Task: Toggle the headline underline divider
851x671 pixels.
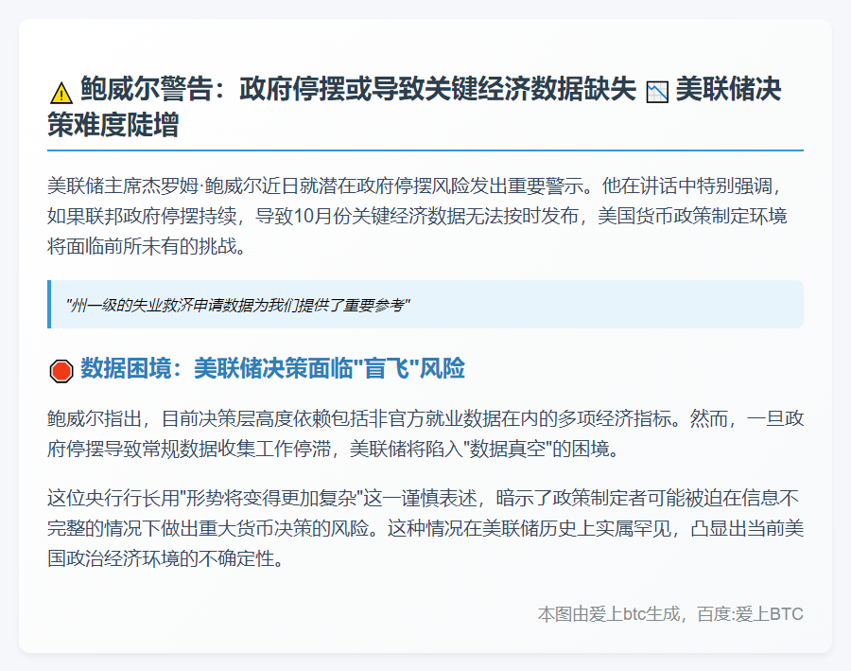Action: pos(425,150)
